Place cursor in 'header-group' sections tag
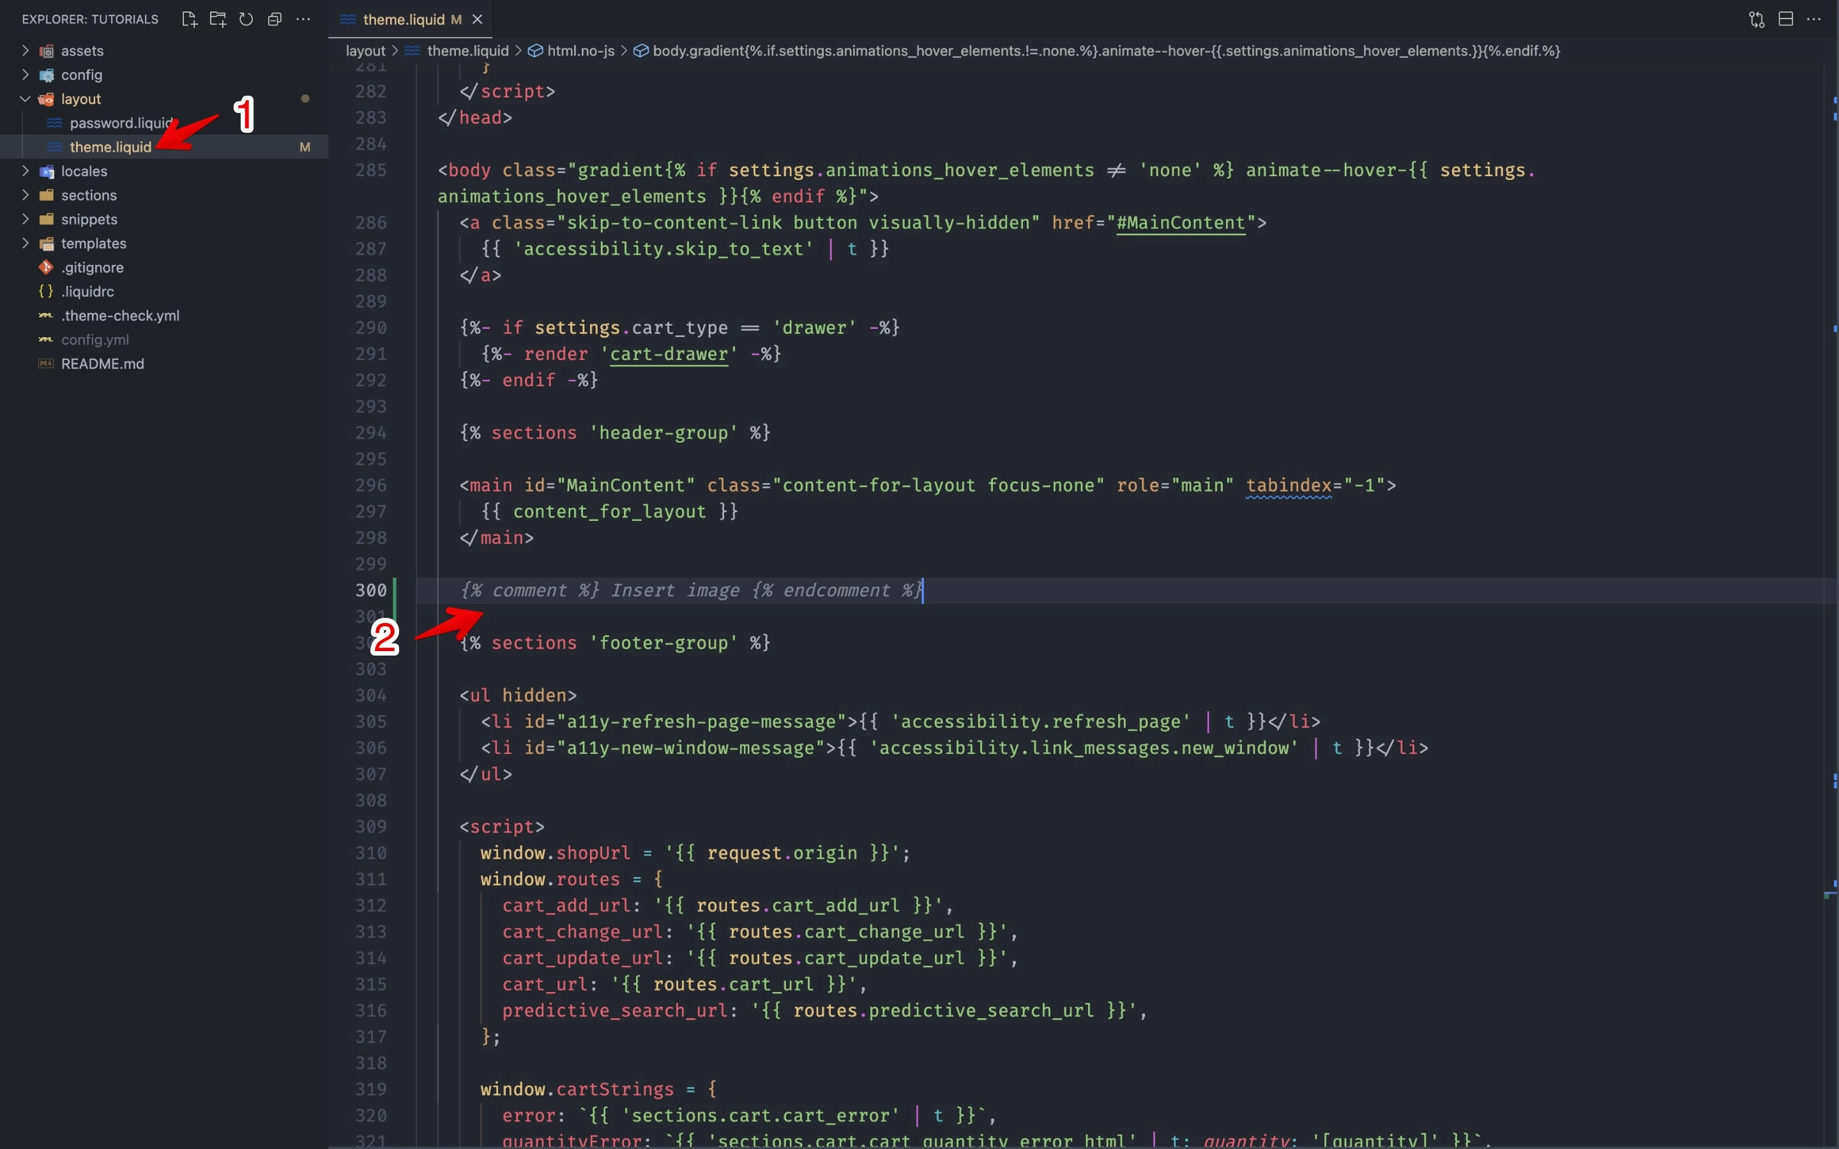The image size is (1839, 1149). pyautogui.click(x=615, y=433)
